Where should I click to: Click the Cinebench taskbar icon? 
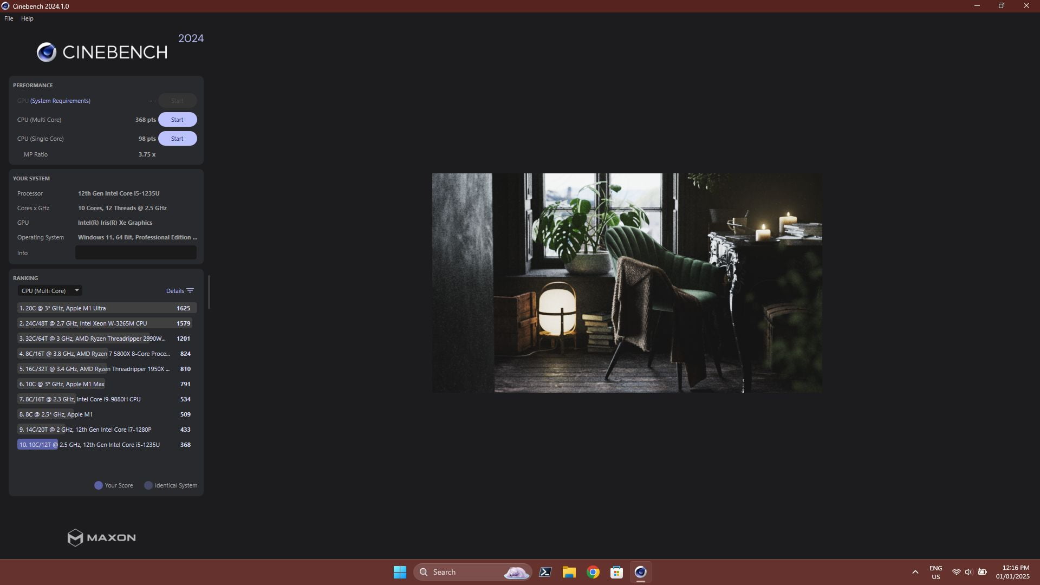click(640, 572)
